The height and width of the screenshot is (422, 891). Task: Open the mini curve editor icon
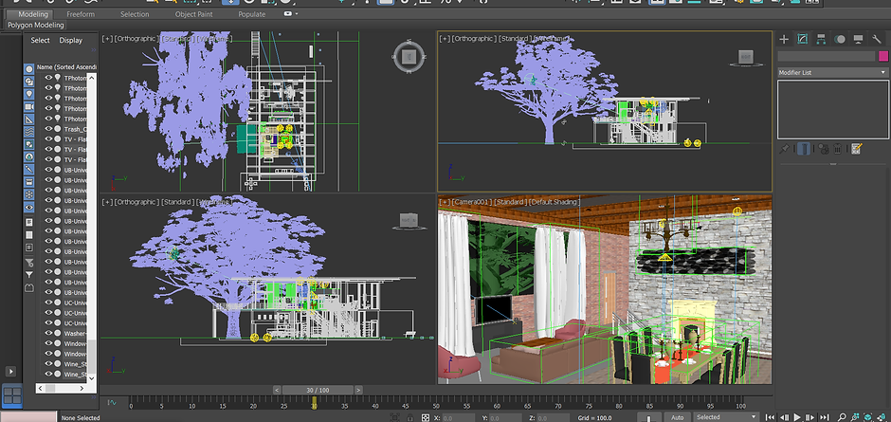(x=112, y=403)
